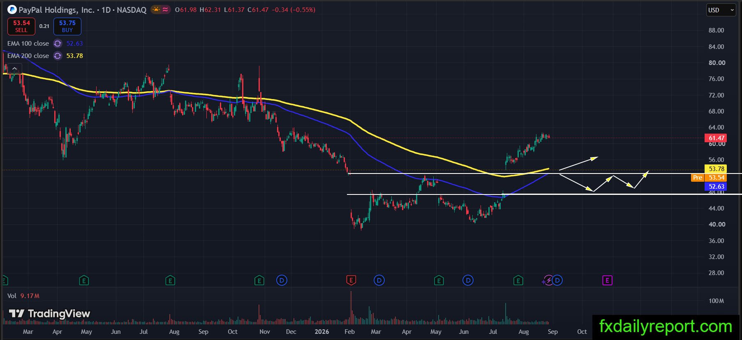Open the USD currency dropdown

tap(721, 10)
